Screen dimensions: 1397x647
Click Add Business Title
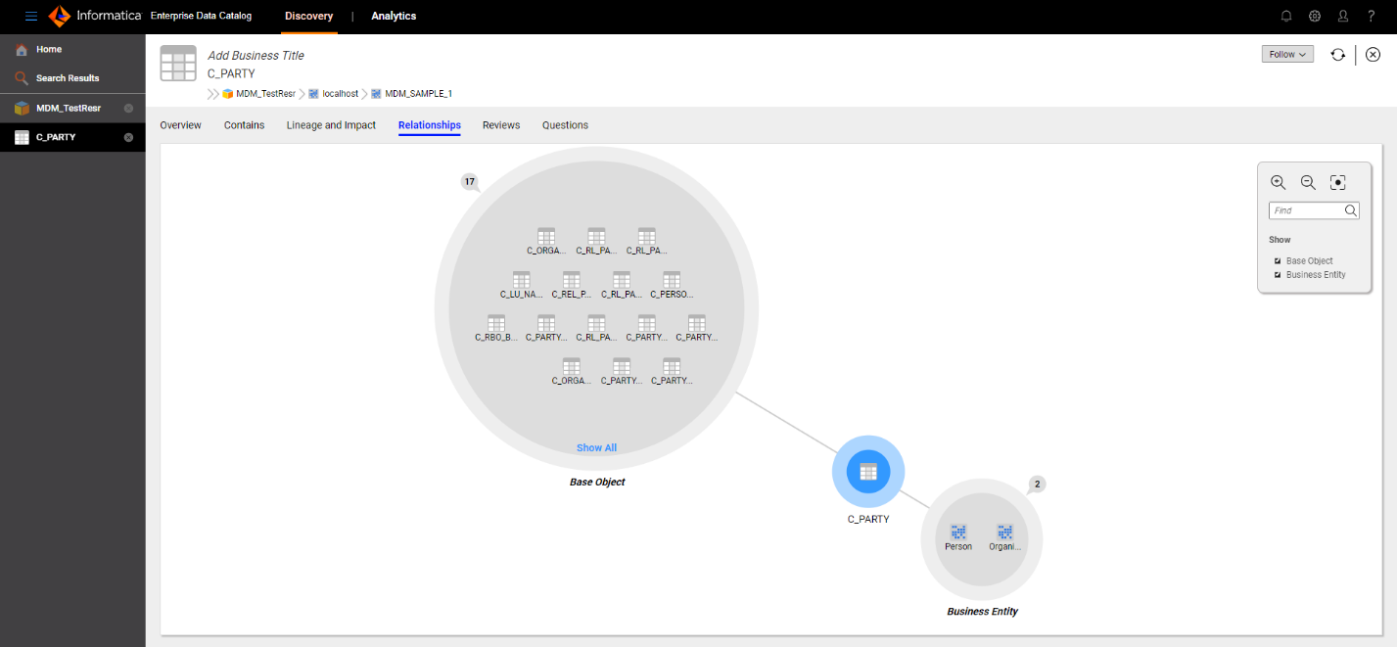pos(256,56)
